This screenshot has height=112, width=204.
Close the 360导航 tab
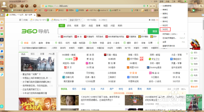pos(35,15)
